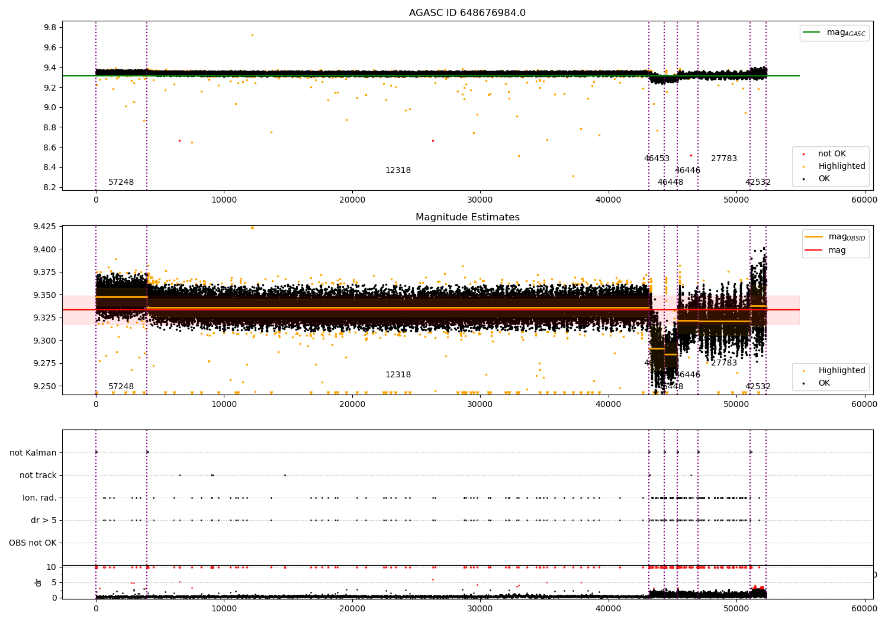Click x-axis tick 60000 under top plot

864,200
